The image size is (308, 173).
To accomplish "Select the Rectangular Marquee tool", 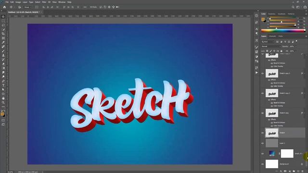I will (x=3, y=21).
